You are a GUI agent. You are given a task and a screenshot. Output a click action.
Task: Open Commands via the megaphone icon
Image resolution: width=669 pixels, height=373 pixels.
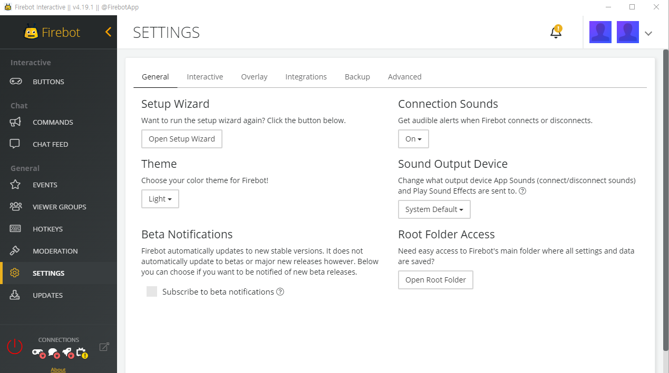pos(15,122)
